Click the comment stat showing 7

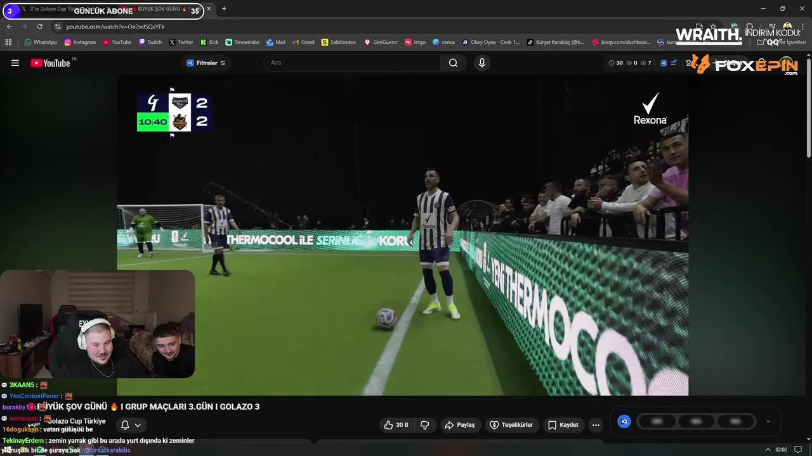pyautogui.click(x=646, y=63)
